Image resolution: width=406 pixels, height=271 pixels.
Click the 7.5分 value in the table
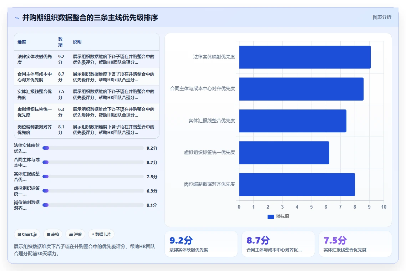tap(61, 94)
